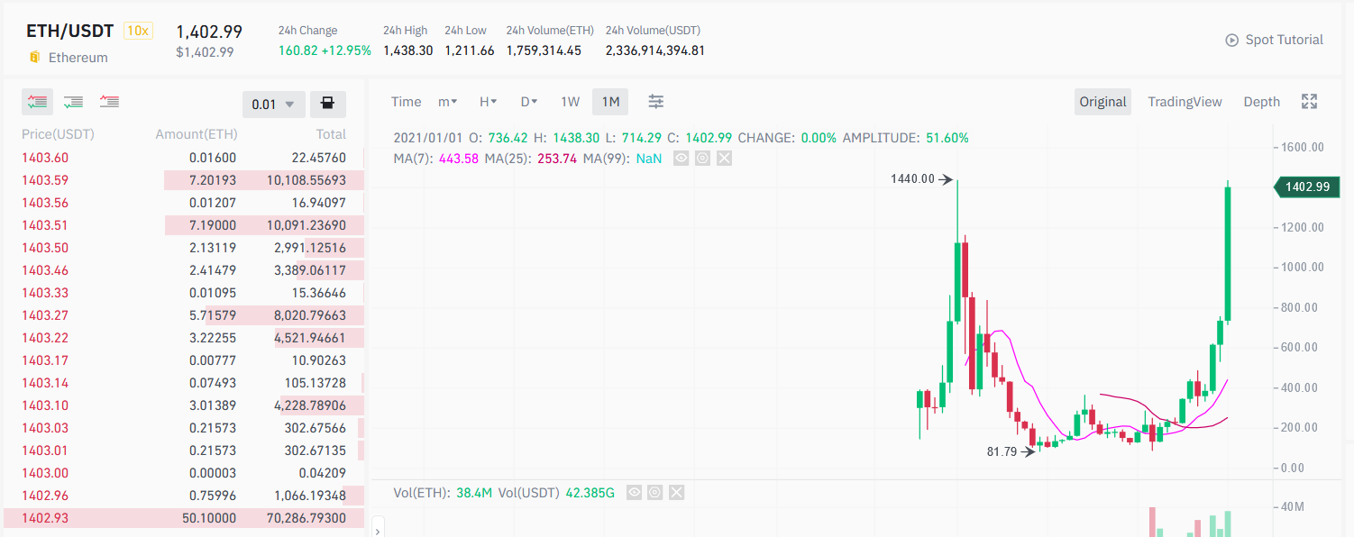Click MA(25) value 253.74
Image resolution: width=1354 pixels, height=537 pixels.
click(x=558, y=159)
